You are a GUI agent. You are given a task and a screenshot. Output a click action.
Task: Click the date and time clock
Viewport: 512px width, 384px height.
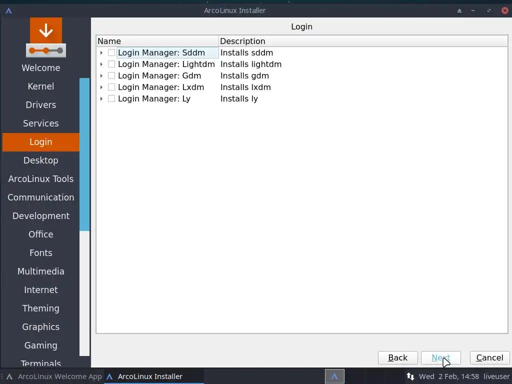click(449, 376)
